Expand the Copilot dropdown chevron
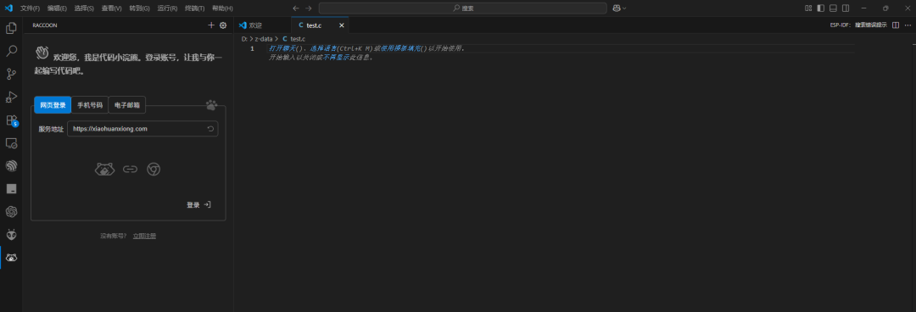916x312 pixels. click(x=624, y=8)
